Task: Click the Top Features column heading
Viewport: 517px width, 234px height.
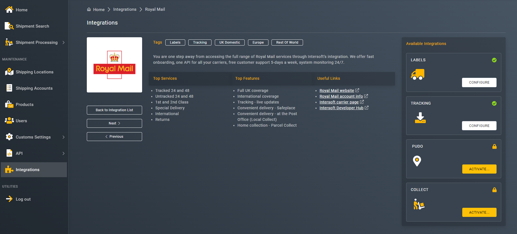Action: (x=247, y=78)
